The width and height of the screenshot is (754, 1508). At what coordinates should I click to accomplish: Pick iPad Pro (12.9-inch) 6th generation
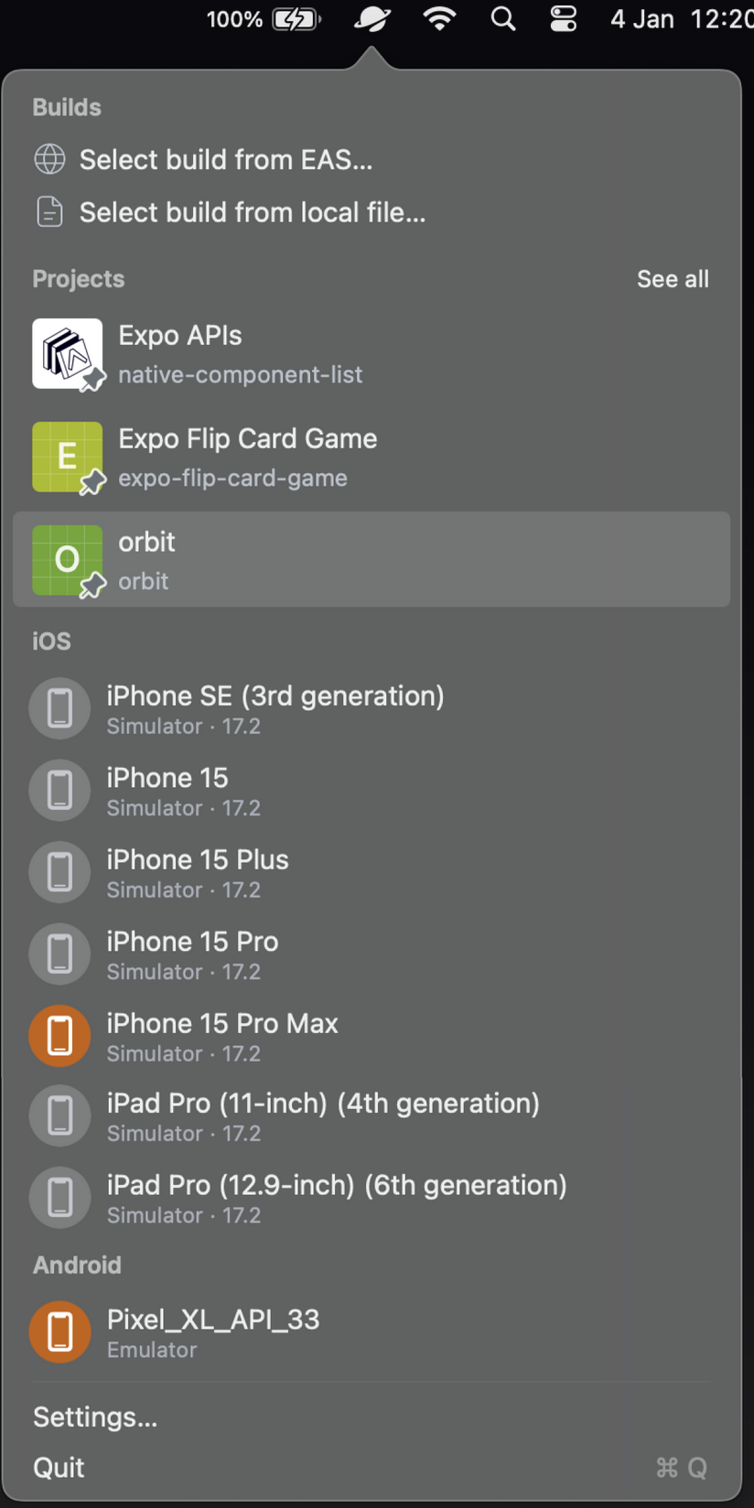pyautogui.click(x=336, y=1197)
